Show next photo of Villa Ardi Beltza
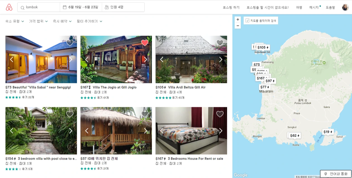Viewport: 352px width, 178px height. [221, 59]
